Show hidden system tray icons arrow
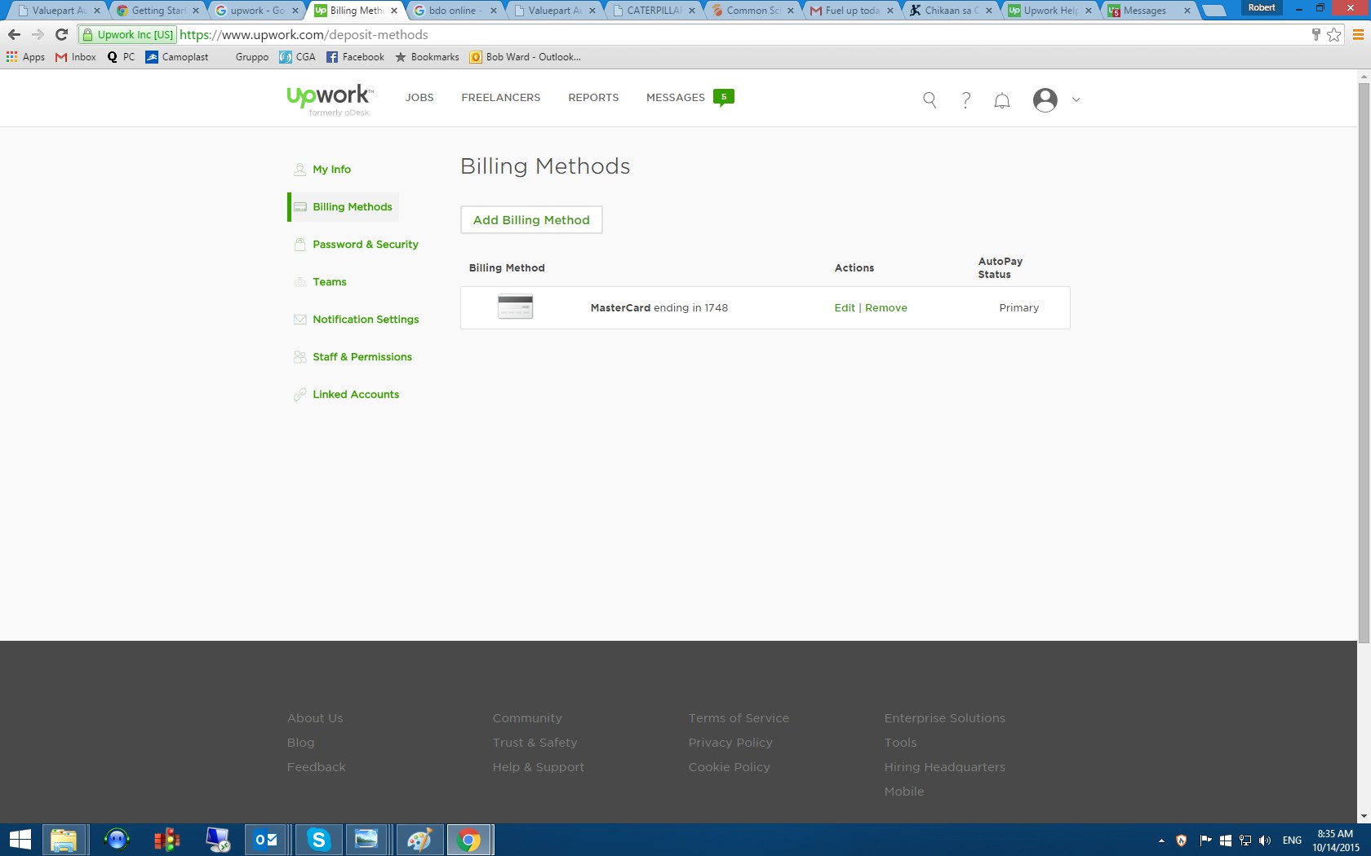Screen dimensions: 1371x856 click(1161, 841)
